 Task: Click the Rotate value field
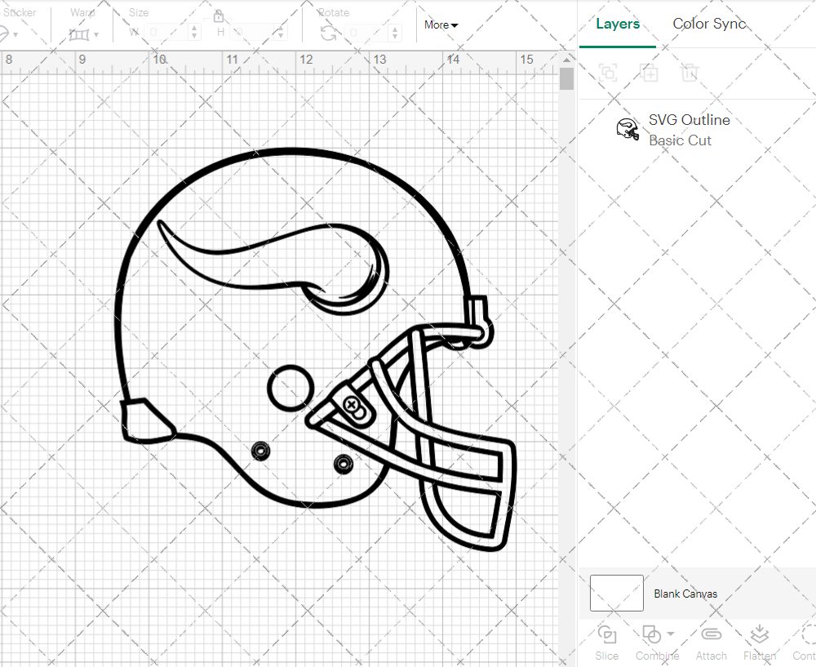(367, 33)
